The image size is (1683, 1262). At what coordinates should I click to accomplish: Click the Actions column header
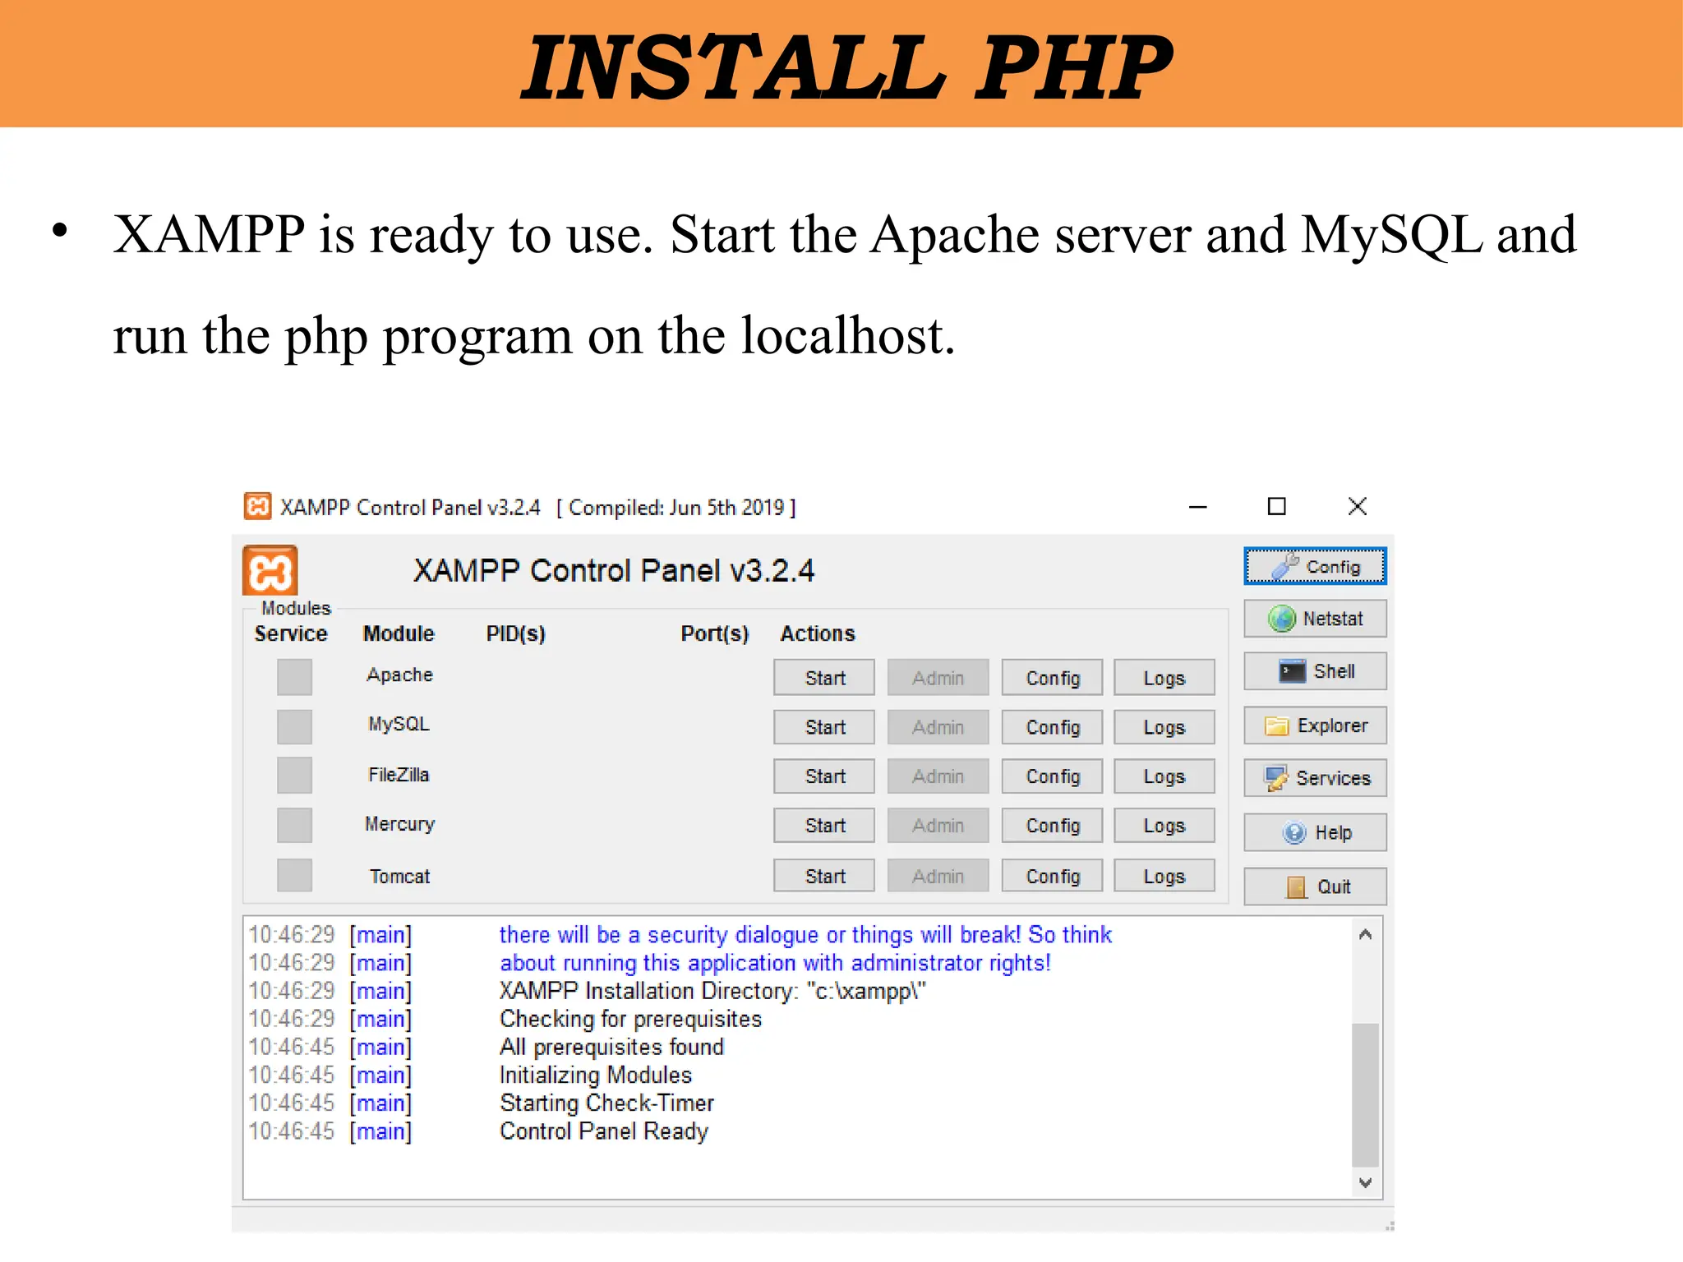pos(818,633)
